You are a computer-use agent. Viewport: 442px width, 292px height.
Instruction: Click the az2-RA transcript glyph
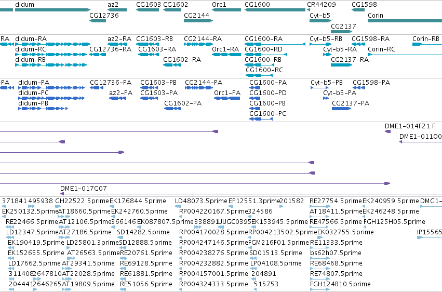(x=117, y=44)
